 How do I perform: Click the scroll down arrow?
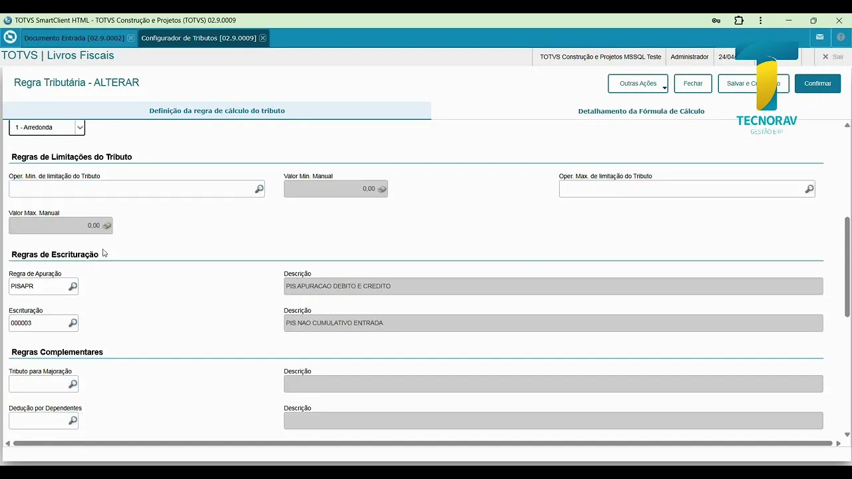coord(847,434)
